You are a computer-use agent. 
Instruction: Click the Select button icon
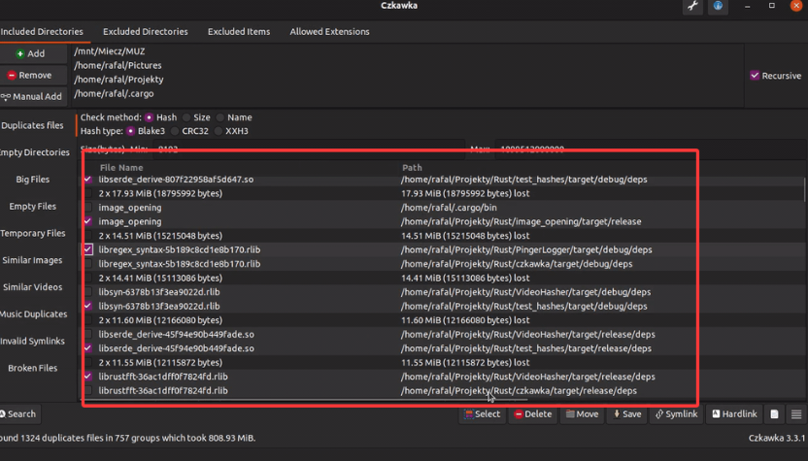point(469,414)
